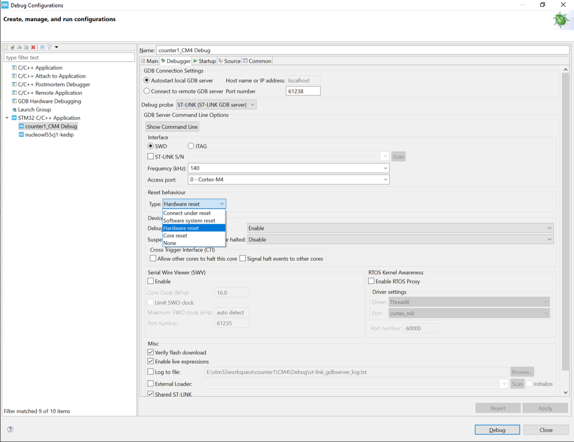574x442 pixels.
Task: Click the Filter launch configurations funnel icon
Action: [x=49, y=47]
